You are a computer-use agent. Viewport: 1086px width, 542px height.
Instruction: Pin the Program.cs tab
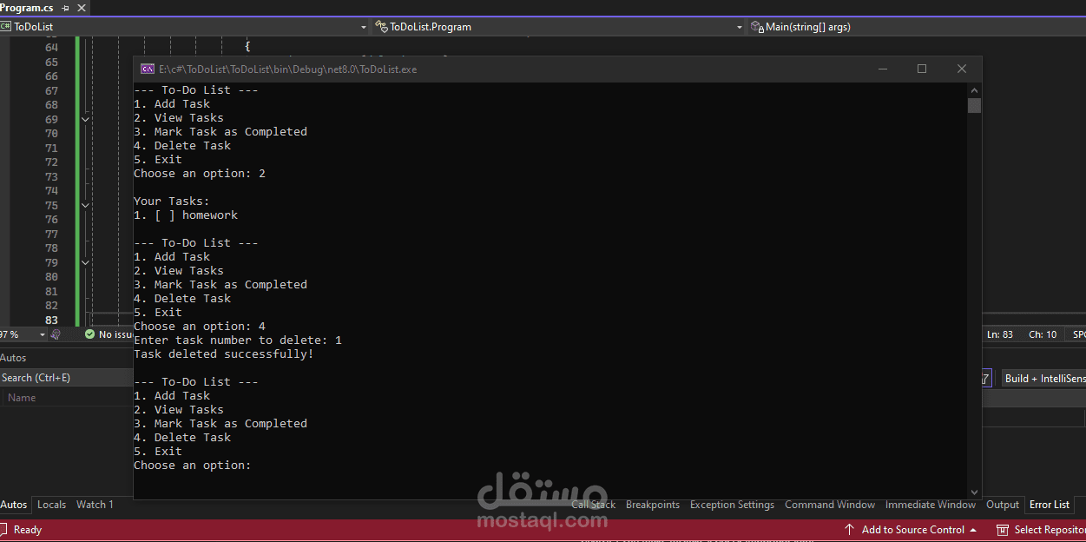pyautogui.click(x=65, y=8)
